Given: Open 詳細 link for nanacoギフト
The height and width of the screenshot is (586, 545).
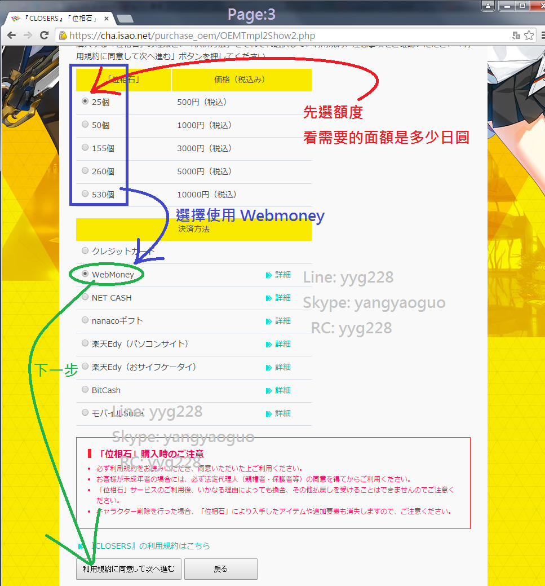Looking at the screenshot, I should tap(278, 321).
